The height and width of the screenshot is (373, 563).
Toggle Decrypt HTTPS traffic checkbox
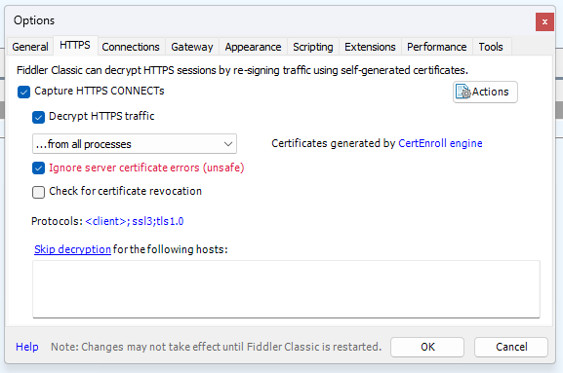[38, 117]
